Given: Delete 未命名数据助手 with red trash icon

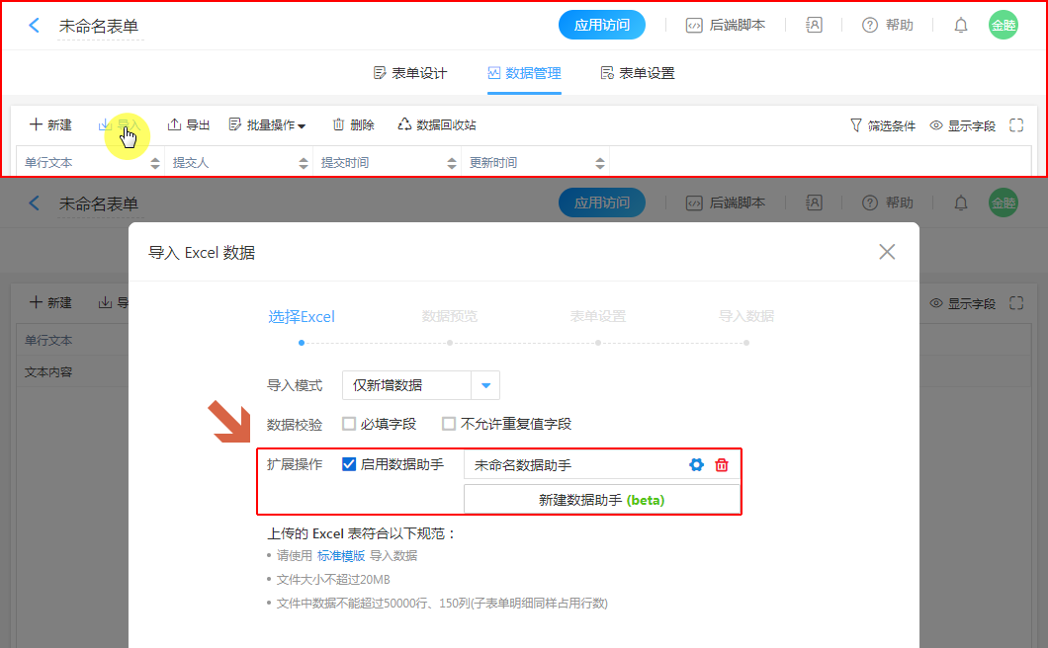Looking at the screenshot, I should point(722,464).
